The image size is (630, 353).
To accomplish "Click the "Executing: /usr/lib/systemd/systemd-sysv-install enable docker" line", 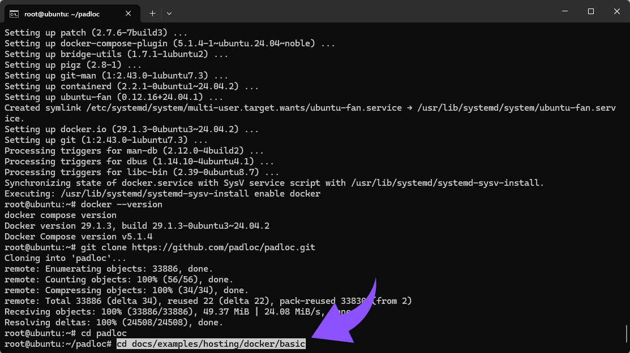I will tap(162, 194).
